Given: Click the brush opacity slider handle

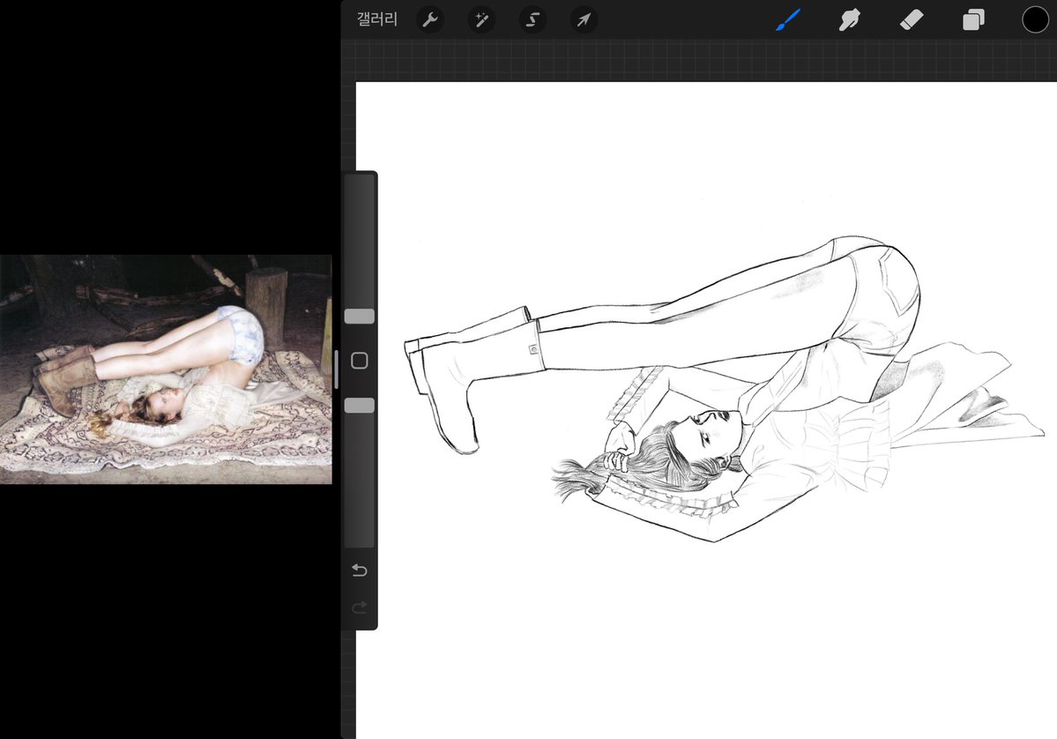Looking at the screenshot, I should pos(360,406).
